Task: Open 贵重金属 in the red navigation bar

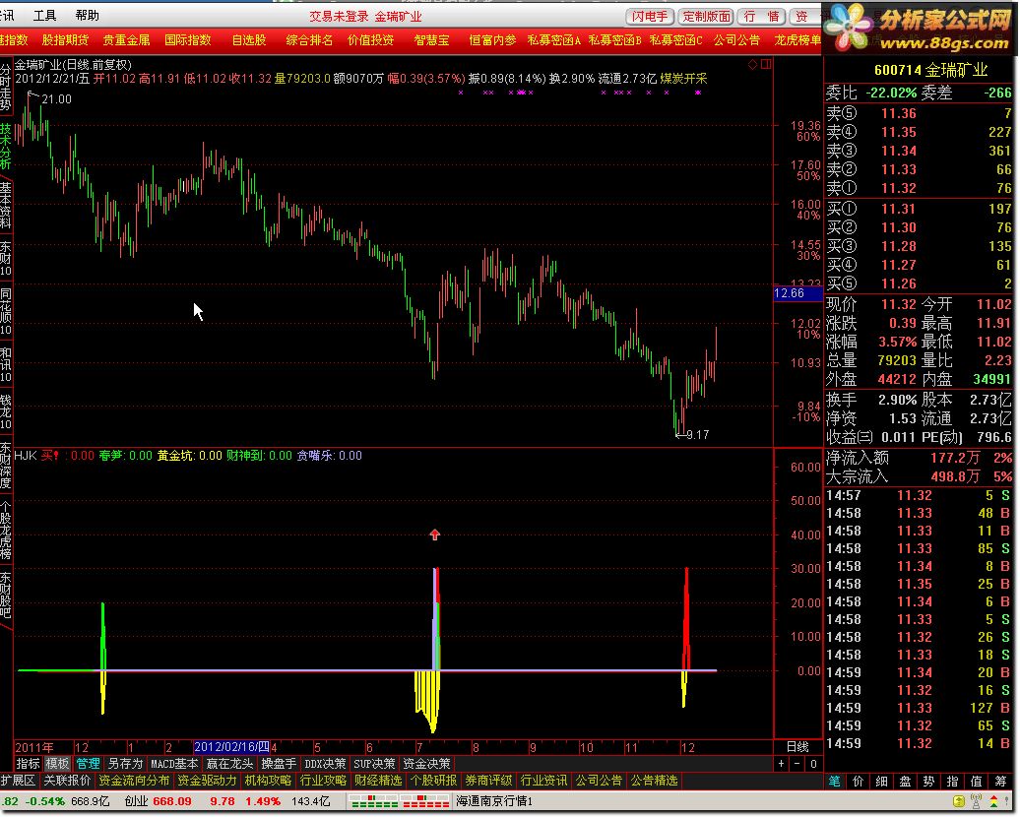Action: (126, 40)
